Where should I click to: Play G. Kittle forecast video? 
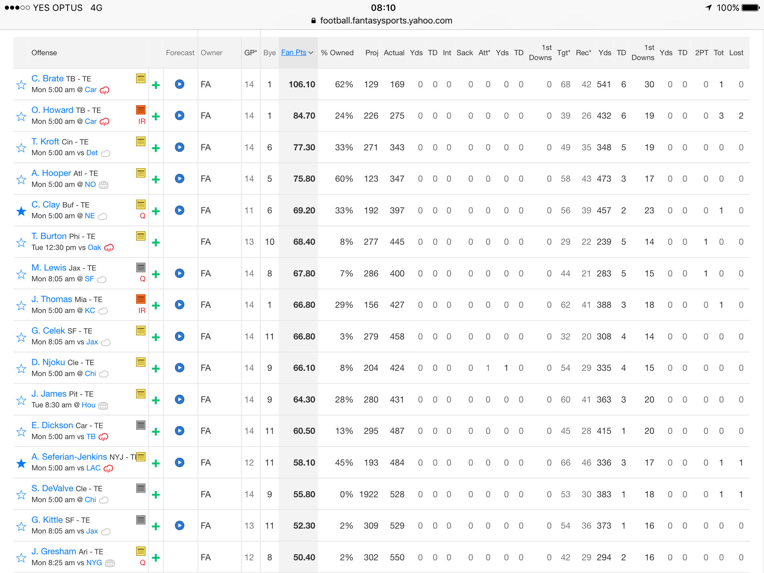[179, 525]
